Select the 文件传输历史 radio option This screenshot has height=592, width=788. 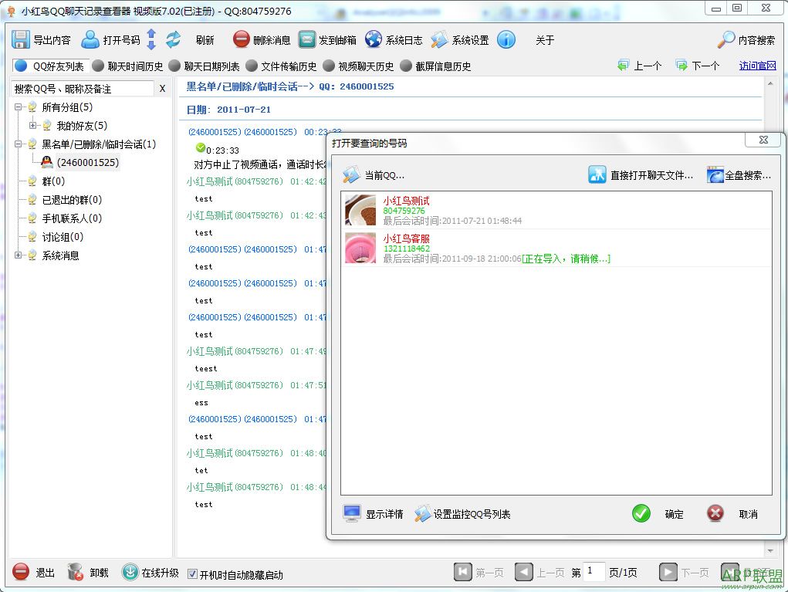click(252, 66)
